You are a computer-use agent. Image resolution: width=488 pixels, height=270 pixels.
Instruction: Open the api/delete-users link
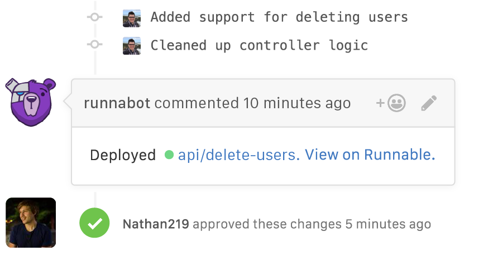click(x=239, y=155)
